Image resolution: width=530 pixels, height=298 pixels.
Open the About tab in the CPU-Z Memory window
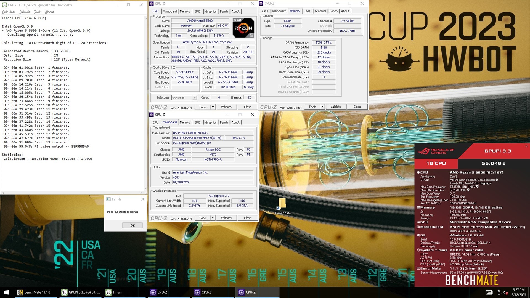point(345,11)
